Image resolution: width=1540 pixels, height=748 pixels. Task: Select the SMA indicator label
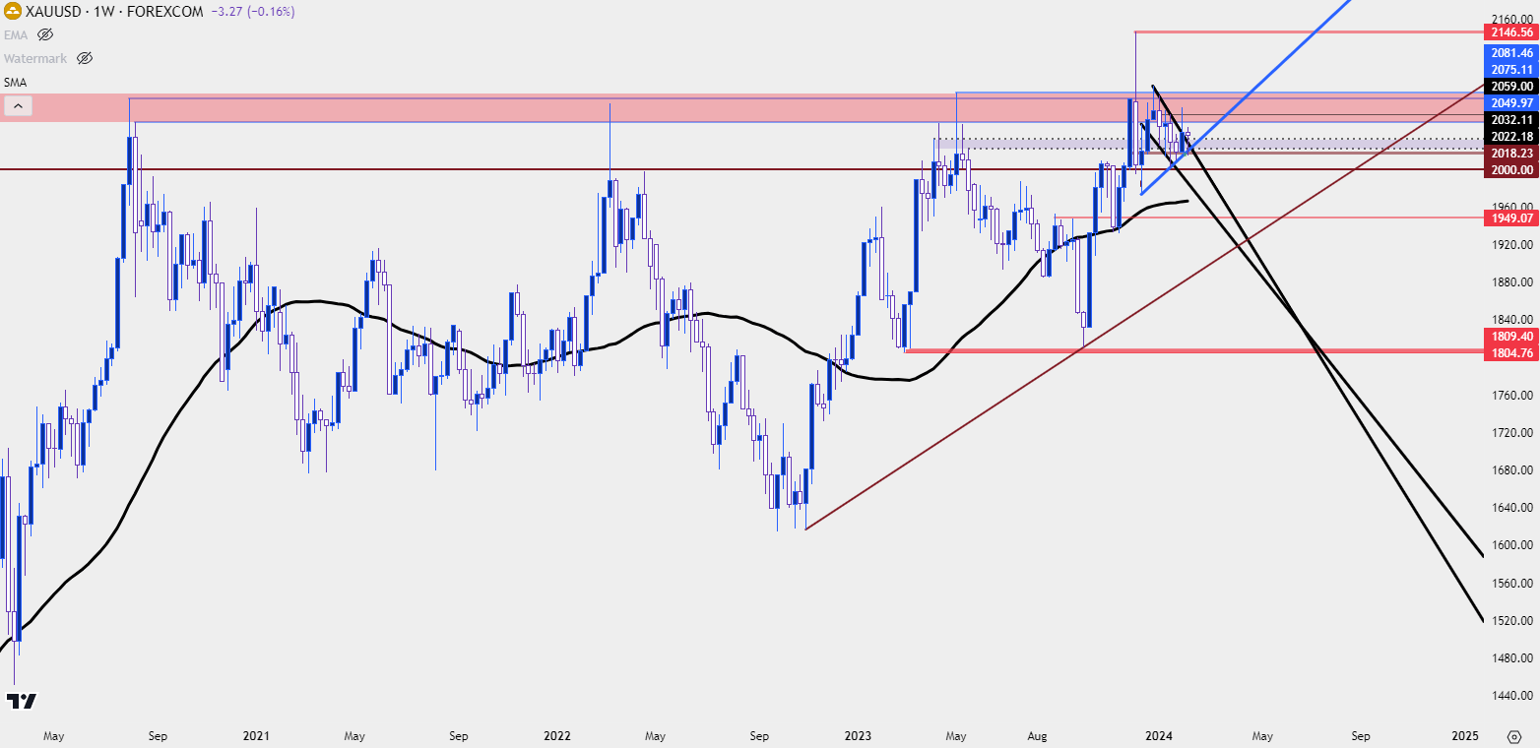pos(16,82)
